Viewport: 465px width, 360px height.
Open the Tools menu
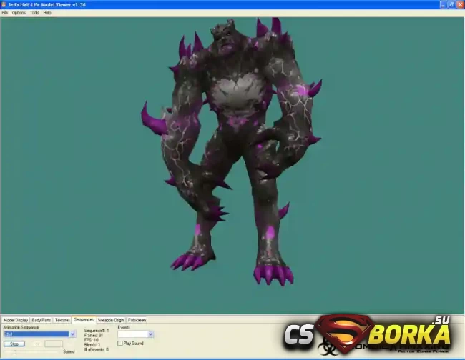click(34, 13)
